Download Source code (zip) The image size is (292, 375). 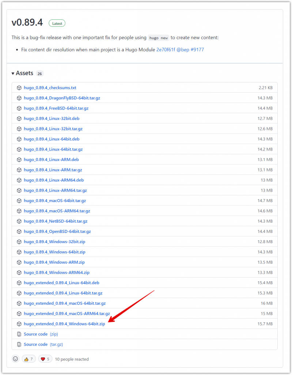[x=41, y=335]
